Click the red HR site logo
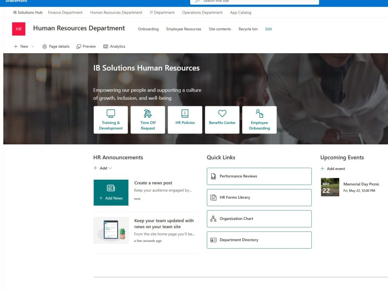Screen dimensions: 388x291 pyautogui.click(x=19, y=29)
